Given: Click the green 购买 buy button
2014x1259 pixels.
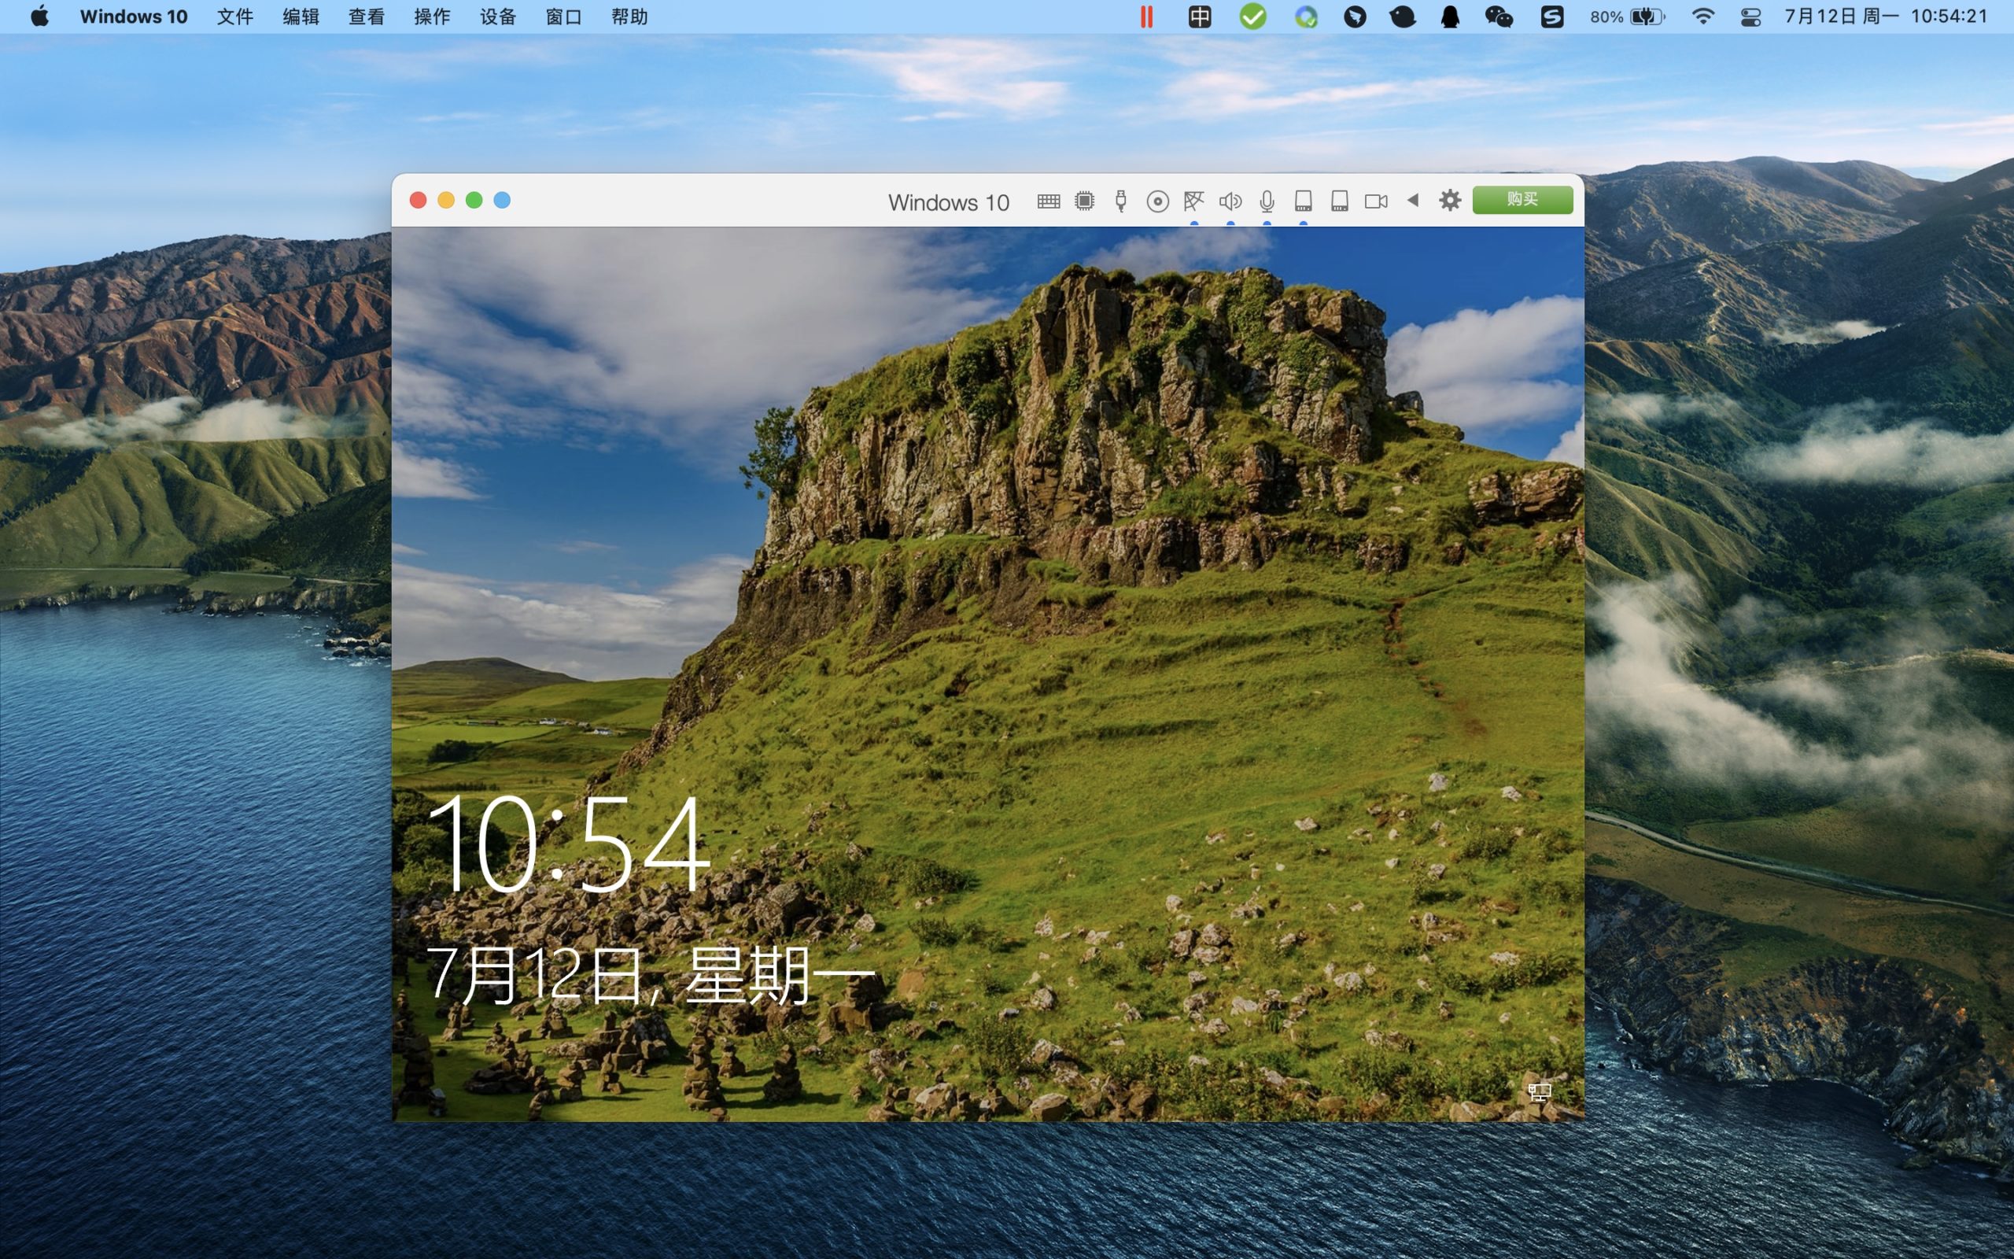Looking at the screenshot, I should point(1522,199).
